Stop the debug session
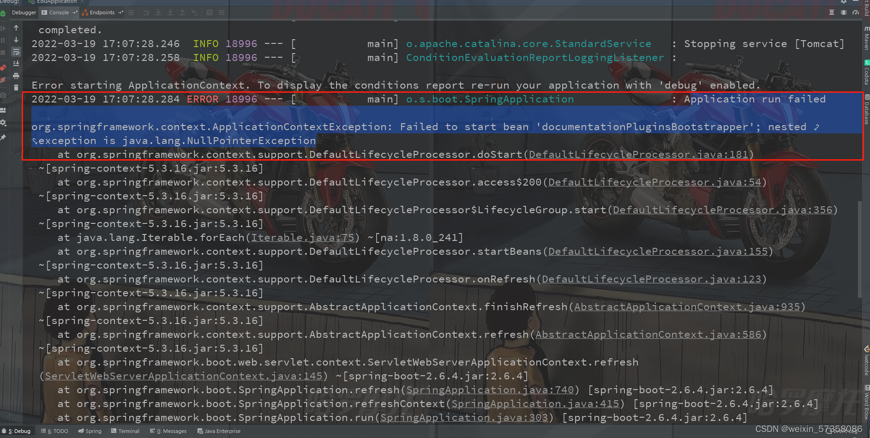This screenshot has height=438, width=870. (4, 52)
